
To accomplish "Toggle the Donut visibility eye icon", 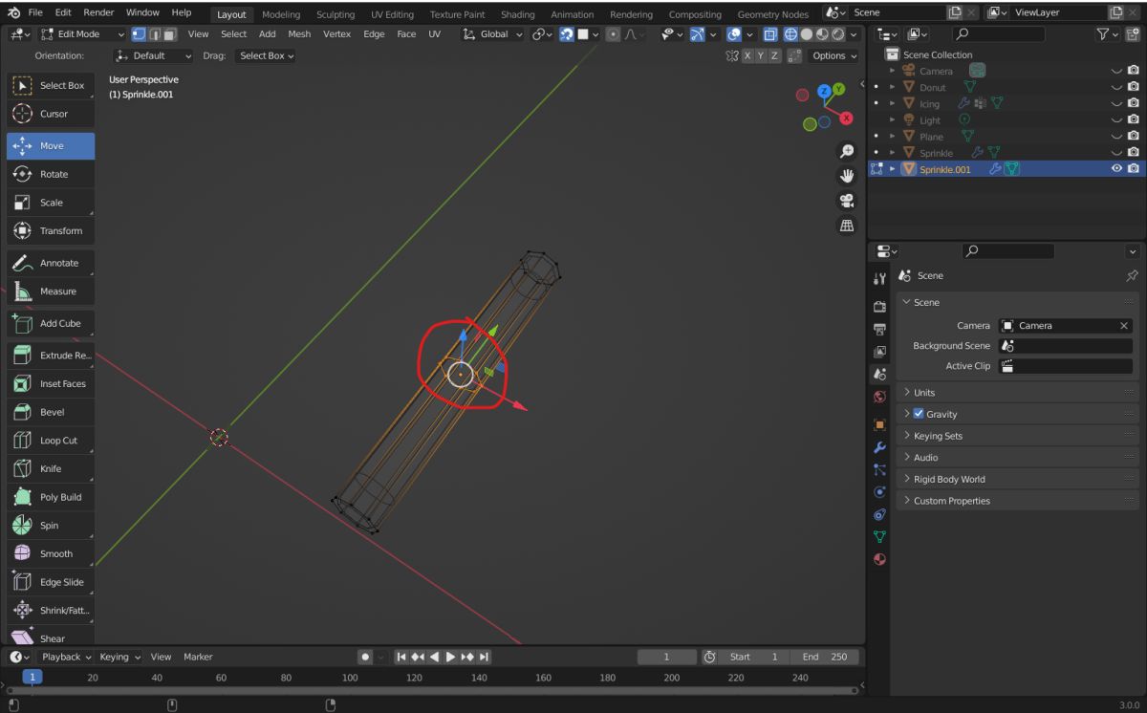I will tap(1116, 87).
